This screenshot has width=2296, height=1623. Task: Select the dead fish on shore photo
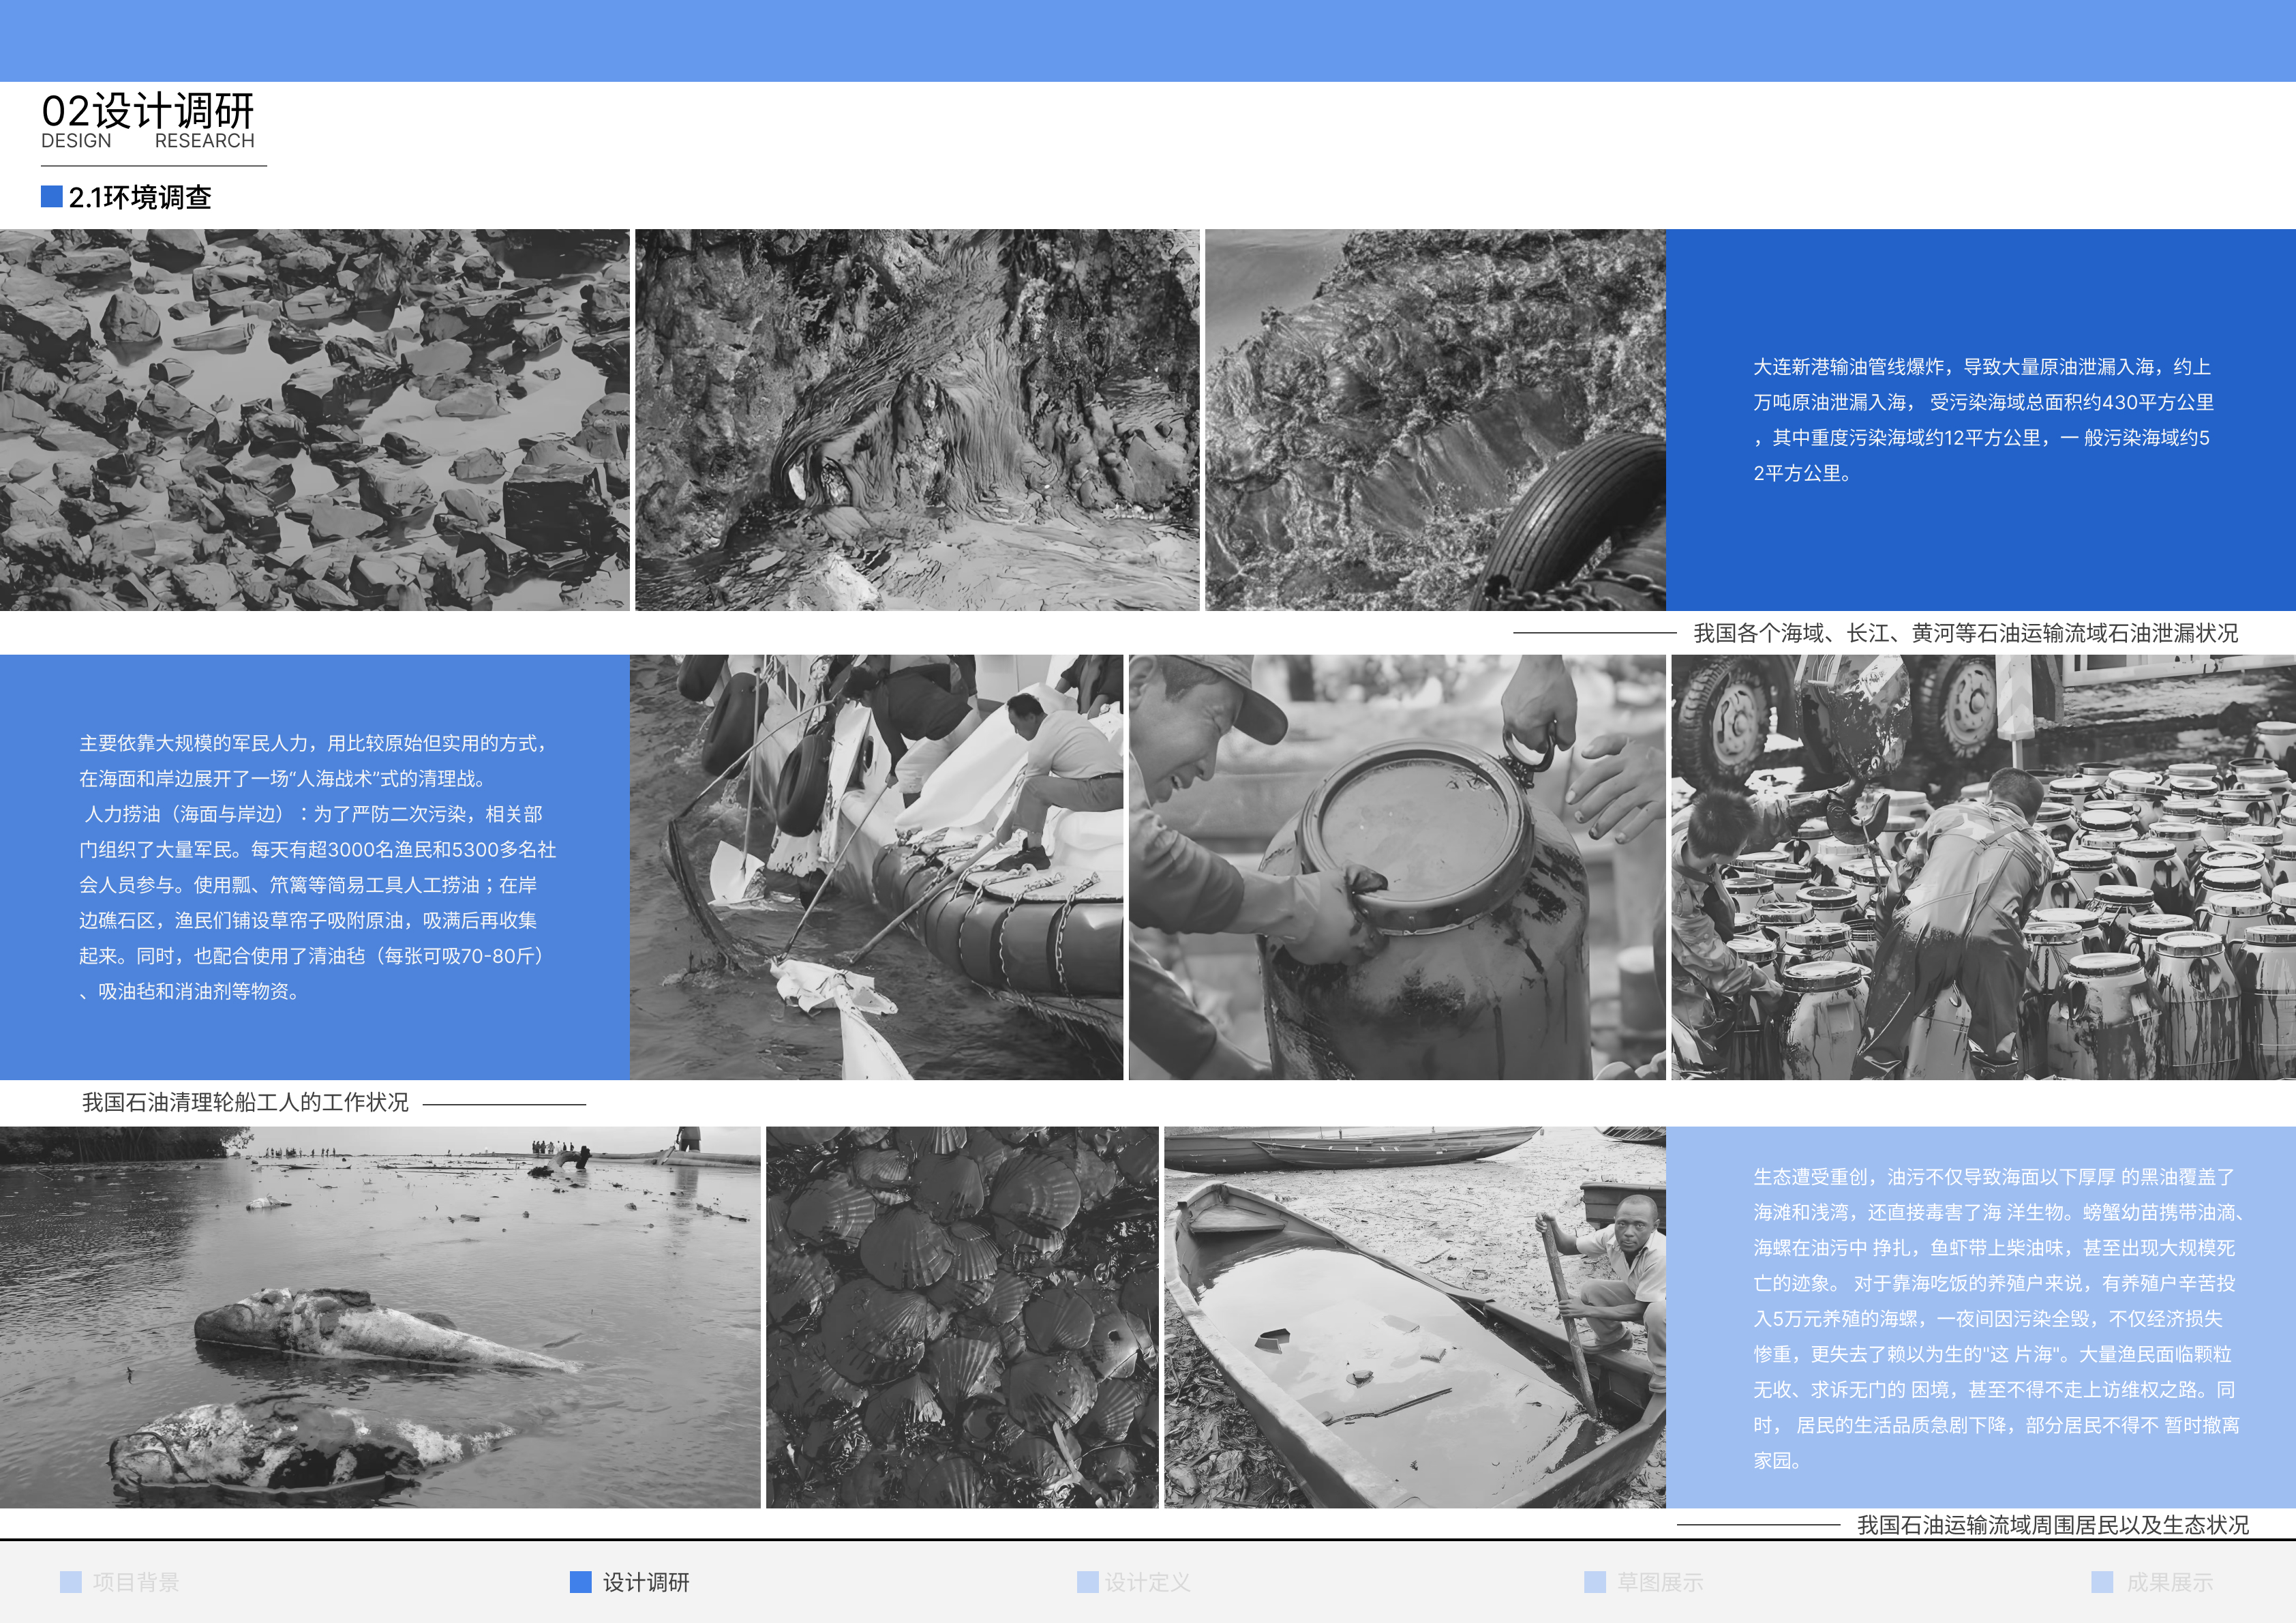coord(380,1317)
